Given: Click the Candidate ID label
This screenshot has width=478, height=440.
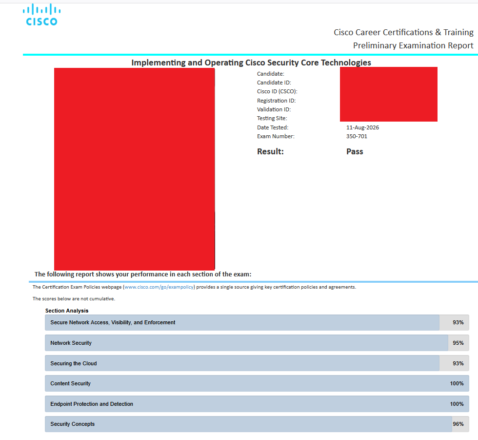Looking at the screenshot, I should tap(274, 83).
